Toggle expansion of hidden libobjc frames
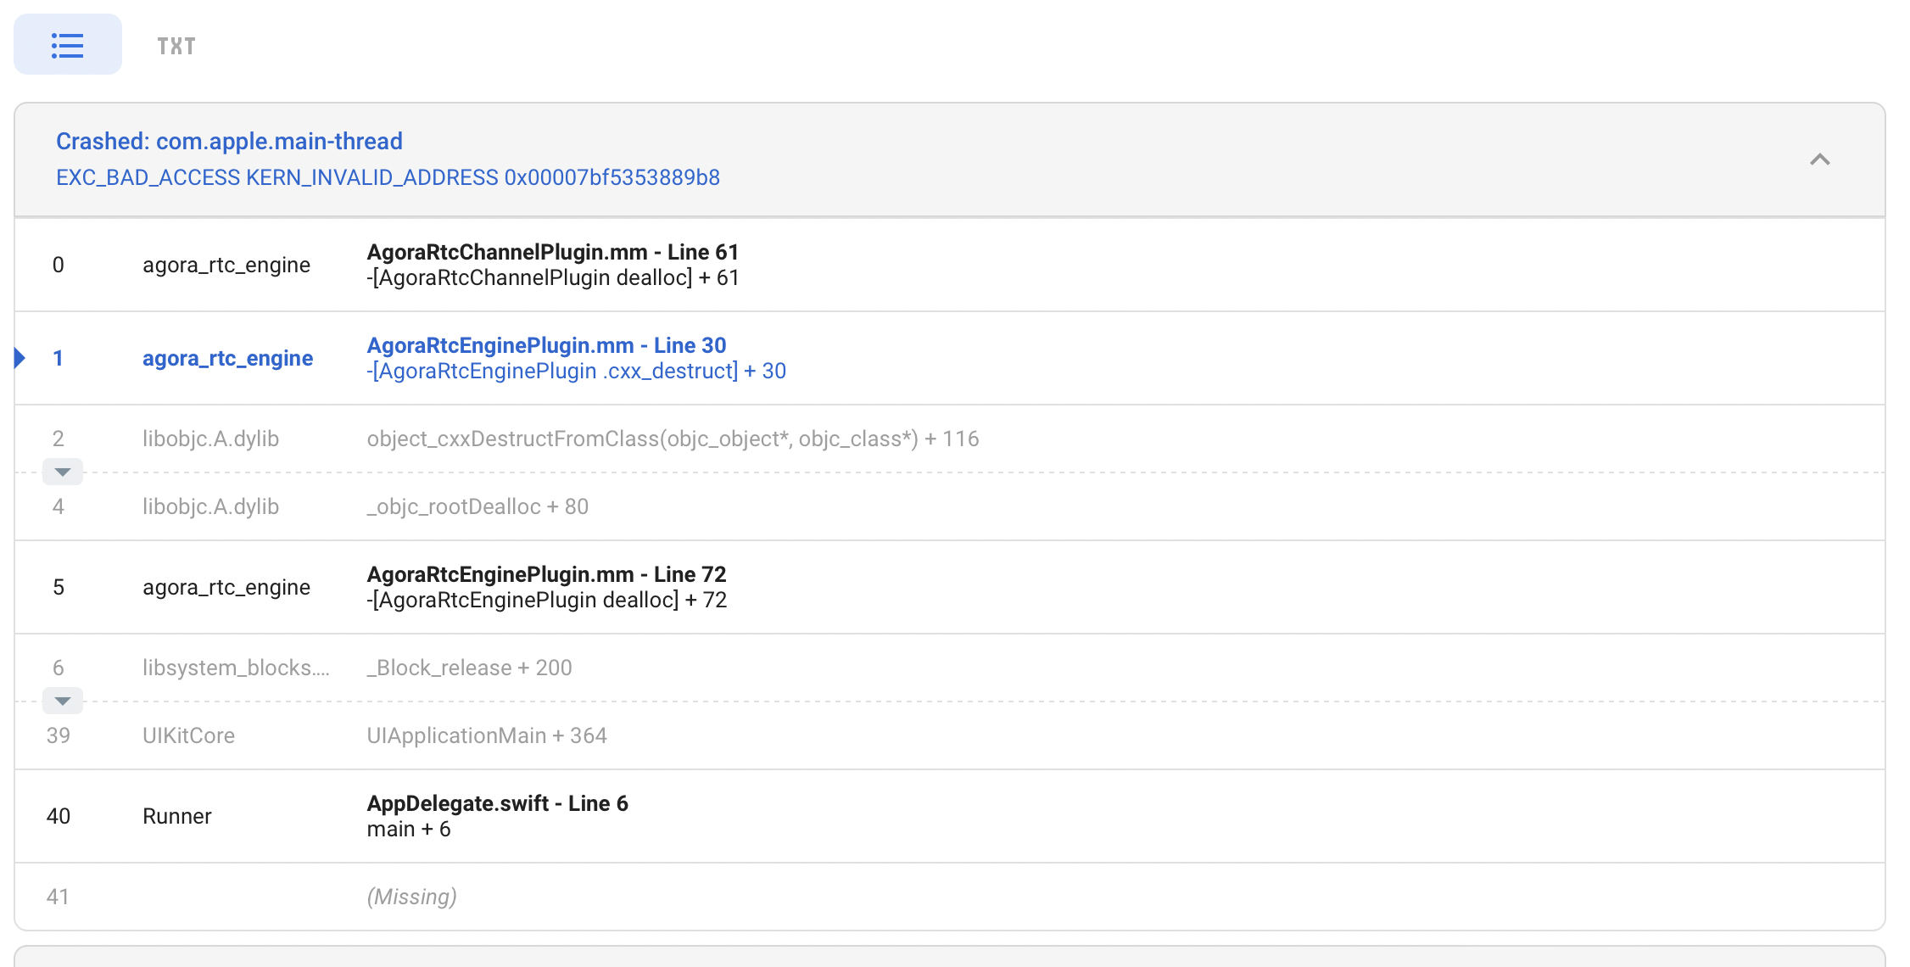1910x967 pixels. pyautogui.click(x=62, y=472)
